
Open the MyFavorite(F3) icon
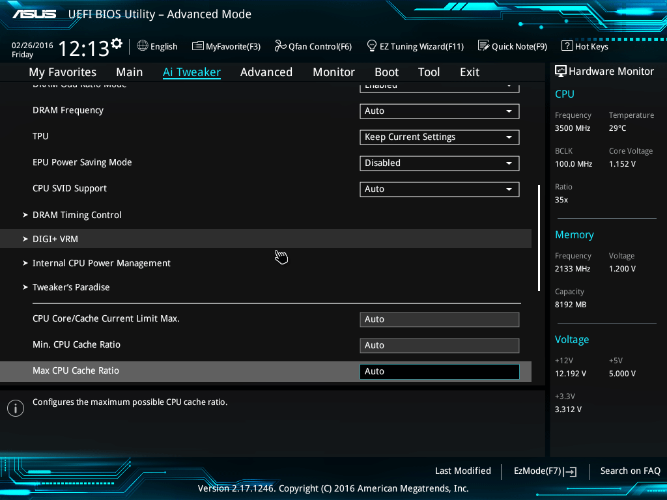point(198,46)
